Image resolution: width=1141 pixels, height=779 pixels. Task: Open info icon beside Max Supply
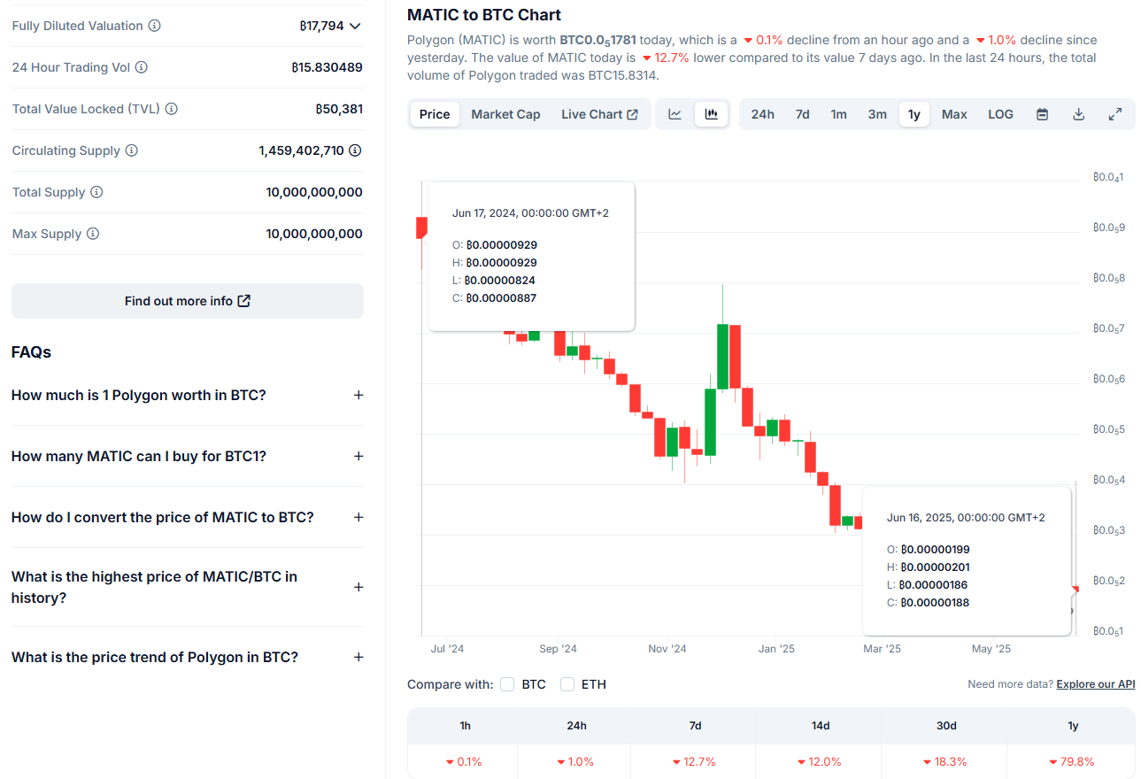tap(93, 234)
